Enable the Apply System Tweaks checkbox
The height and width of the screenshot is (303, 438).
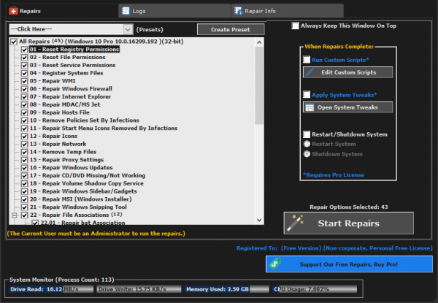coord(307,94)
